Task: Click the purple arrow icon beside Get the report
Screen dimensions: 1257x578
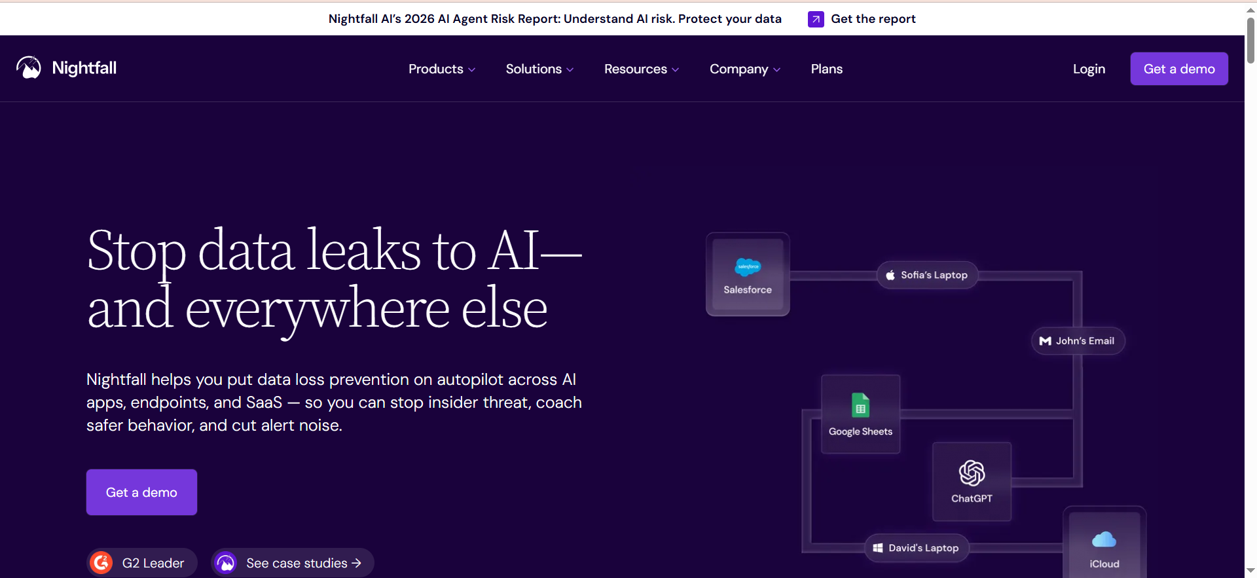Action: (x=816, y=19)
